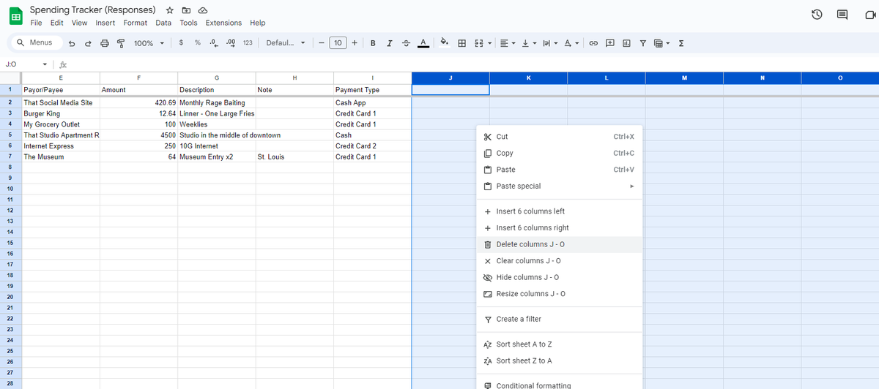Screen dimensions: 879x389
Task: Open version history clock icon
Action: 818,15
